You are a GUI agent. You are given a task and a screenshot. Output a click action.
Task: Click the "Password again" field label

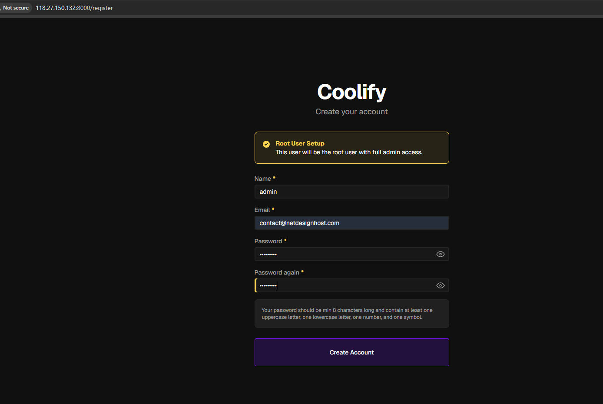(x=277, y=272)
